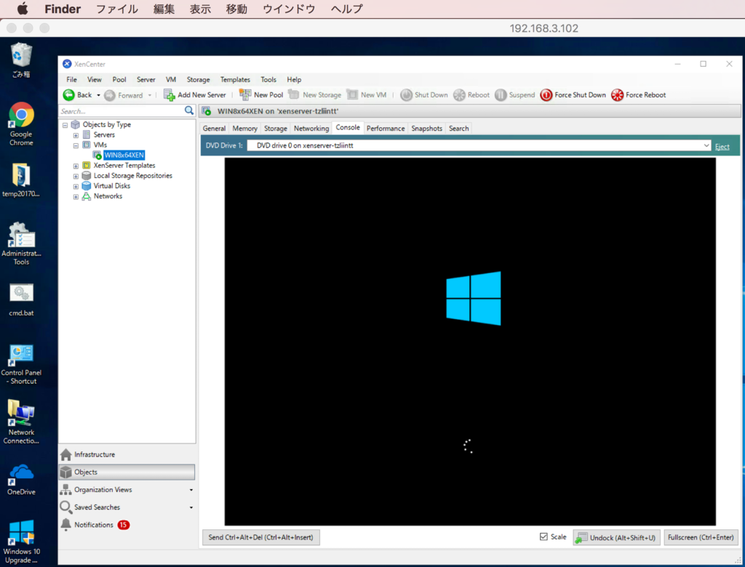This screenshot has height=567, width=745.
Task: Switch to the Networking tab
Action: [x=311, y=128]
